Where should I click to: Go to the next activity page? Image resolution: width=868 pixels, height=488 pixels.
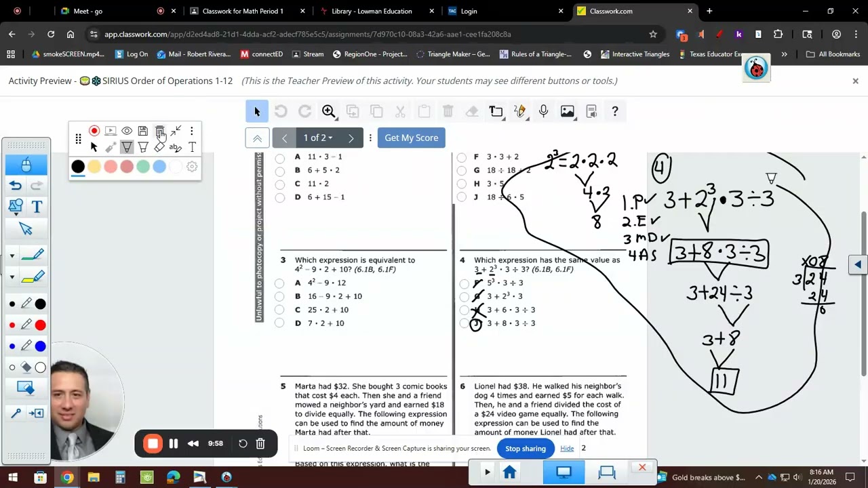351,138
